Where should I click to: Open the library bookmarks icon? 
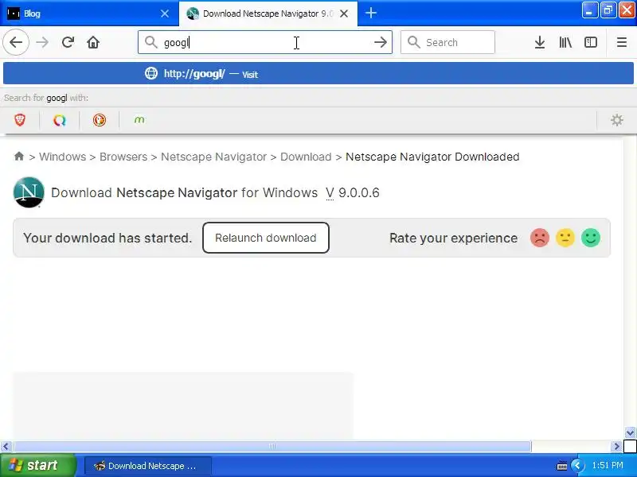565,42
